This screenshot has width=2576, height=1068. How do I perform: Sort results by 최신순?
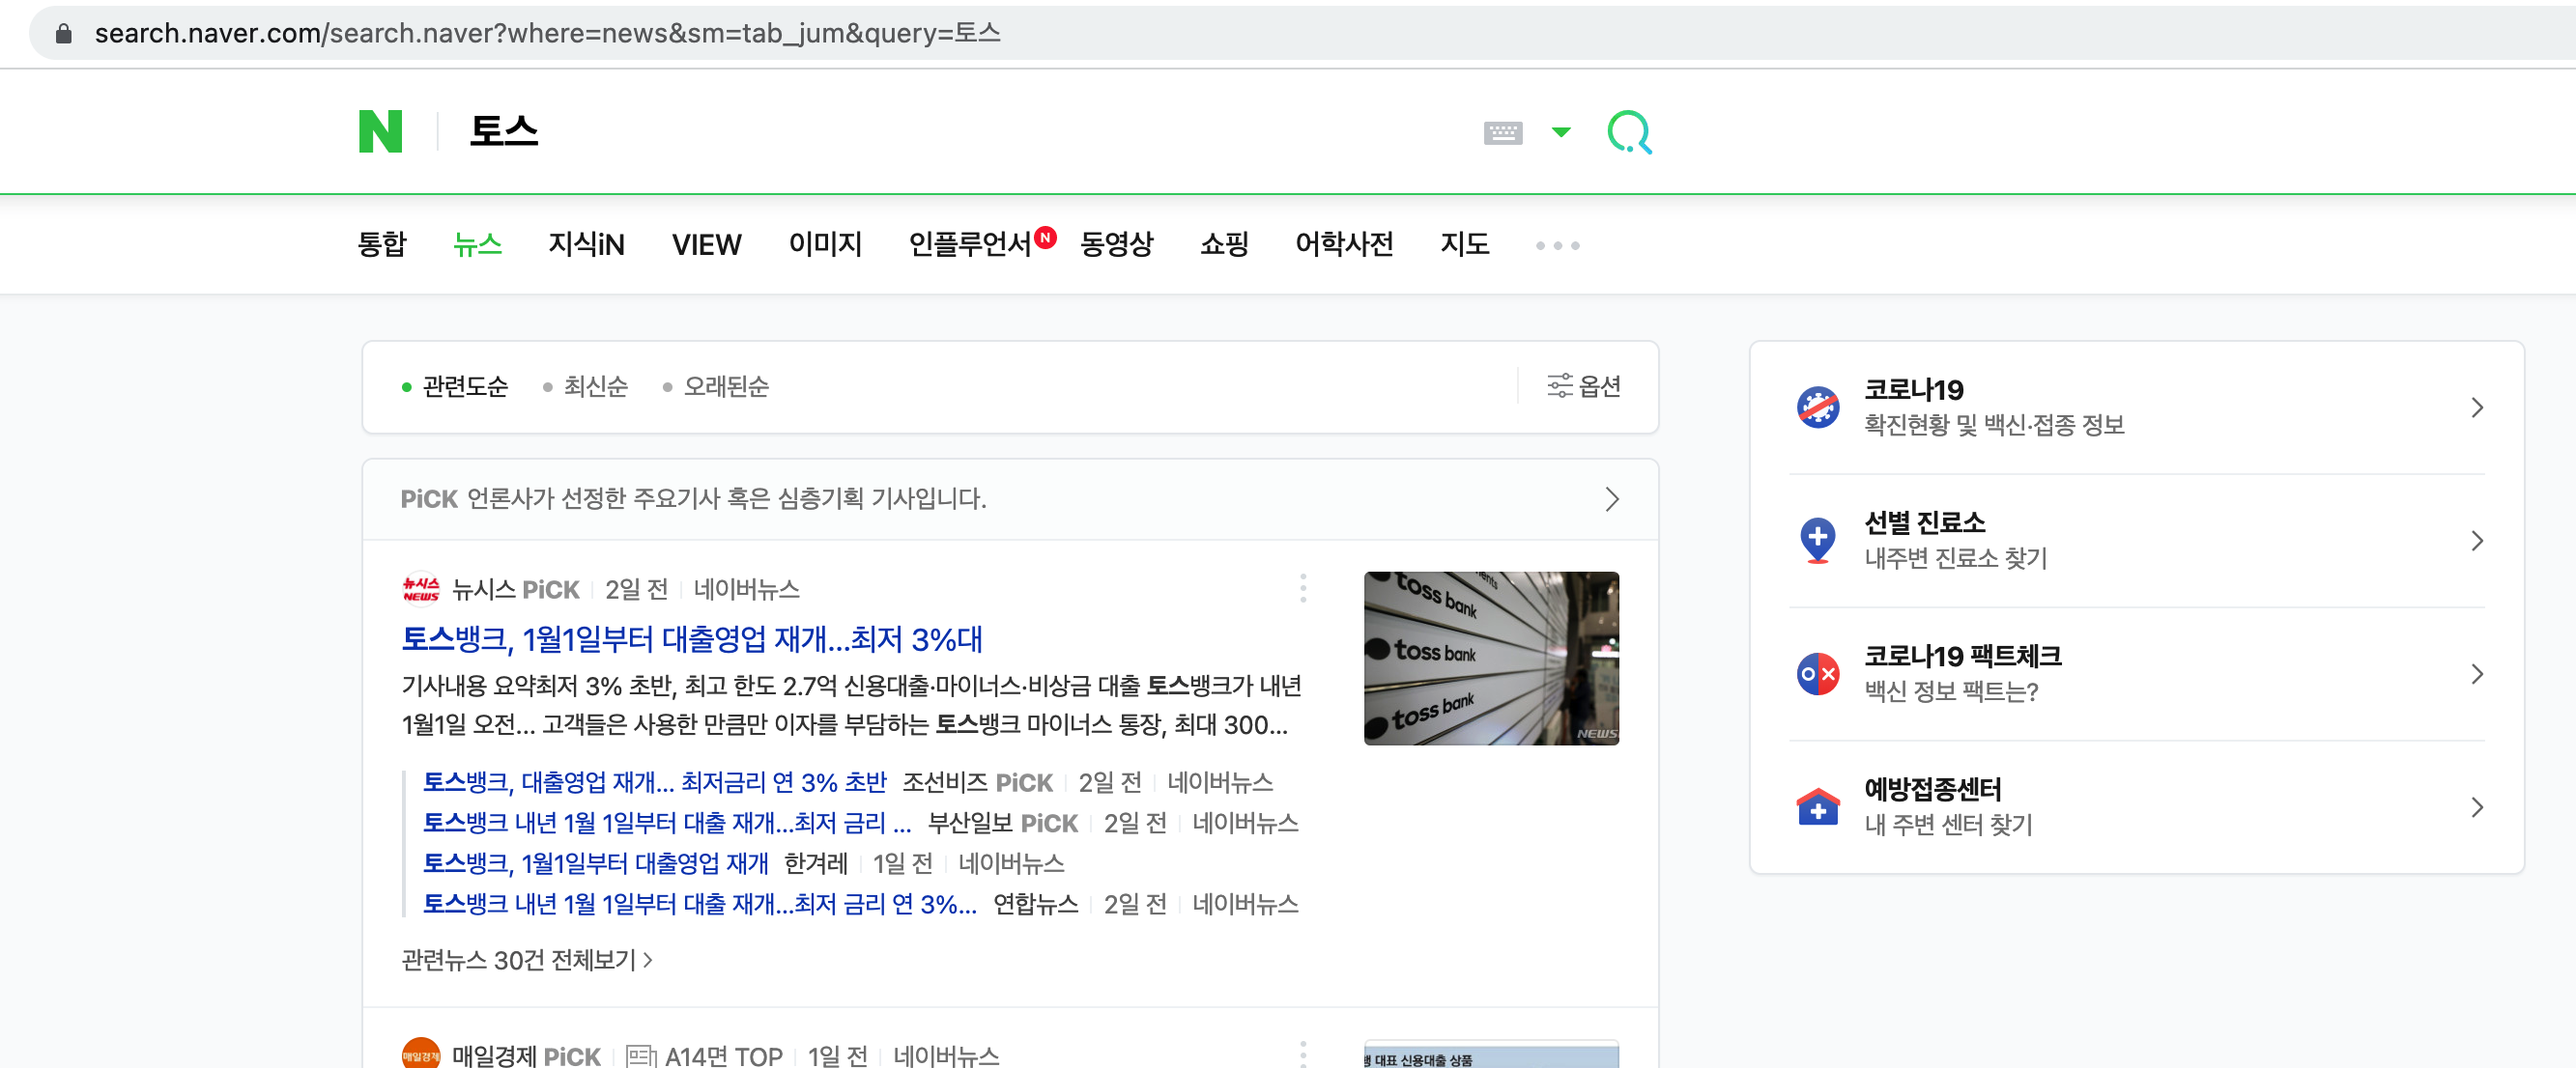pyautogui.click(x=595, y=386)
